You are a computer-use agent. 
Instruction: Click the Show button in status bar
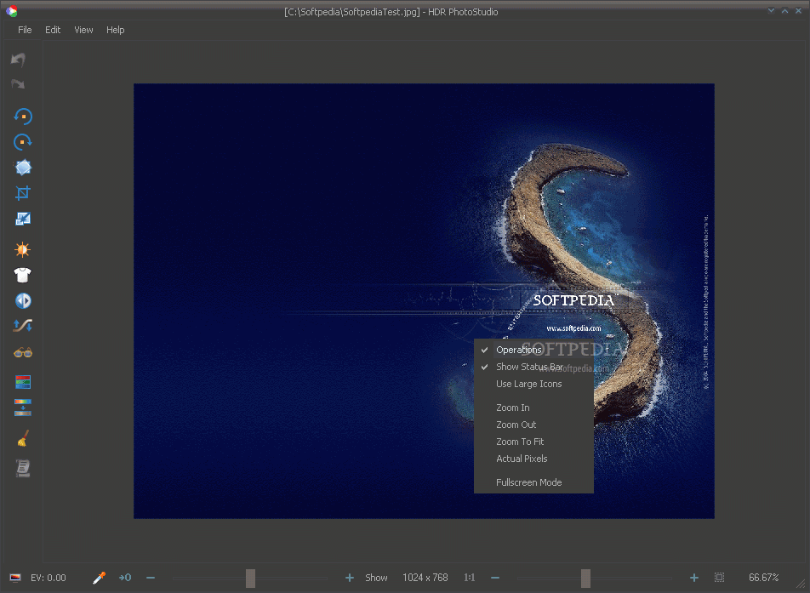tap(376, 578)
